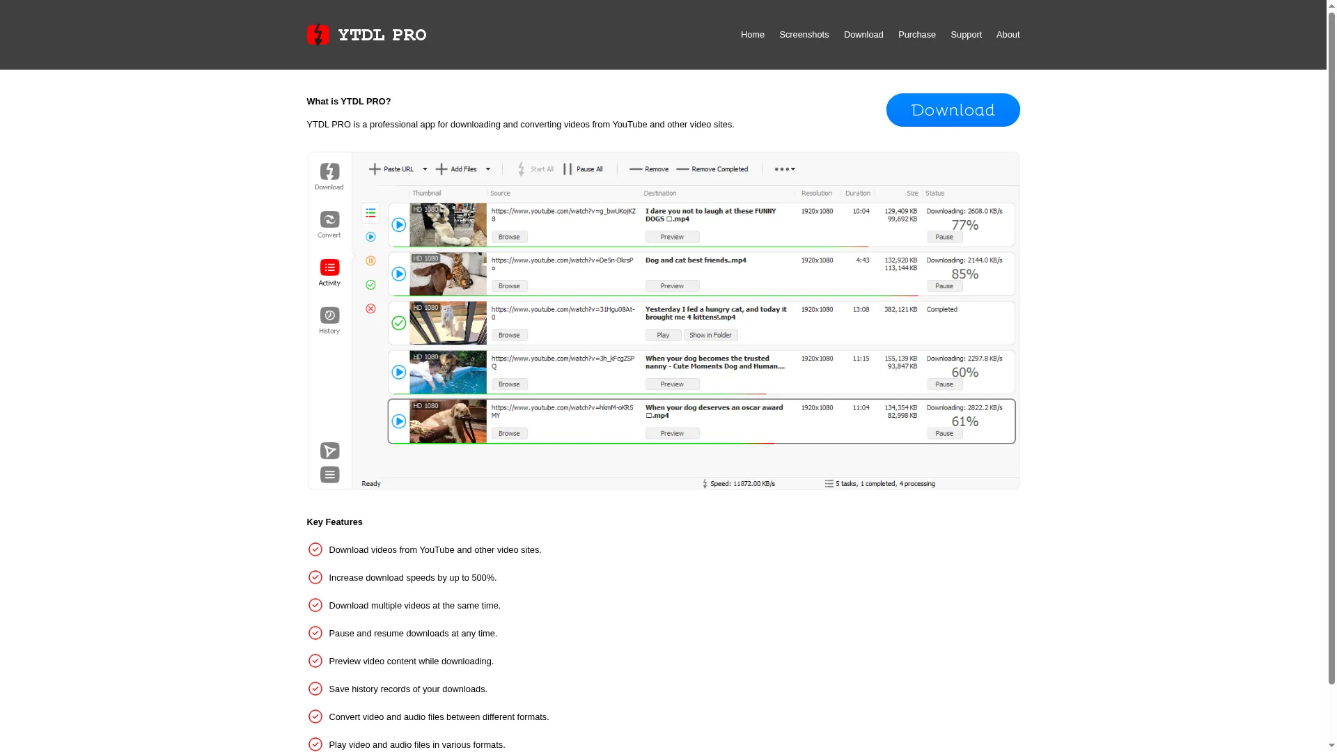Click the speed lightning icon in status bar
The image size is (1337, 752).
tap(705, 484)
